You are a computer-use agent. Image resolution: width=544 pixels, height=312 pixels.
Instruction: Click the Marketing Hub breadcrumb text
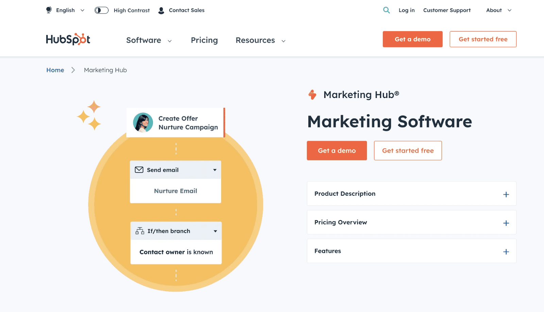[x=105, y=70]
